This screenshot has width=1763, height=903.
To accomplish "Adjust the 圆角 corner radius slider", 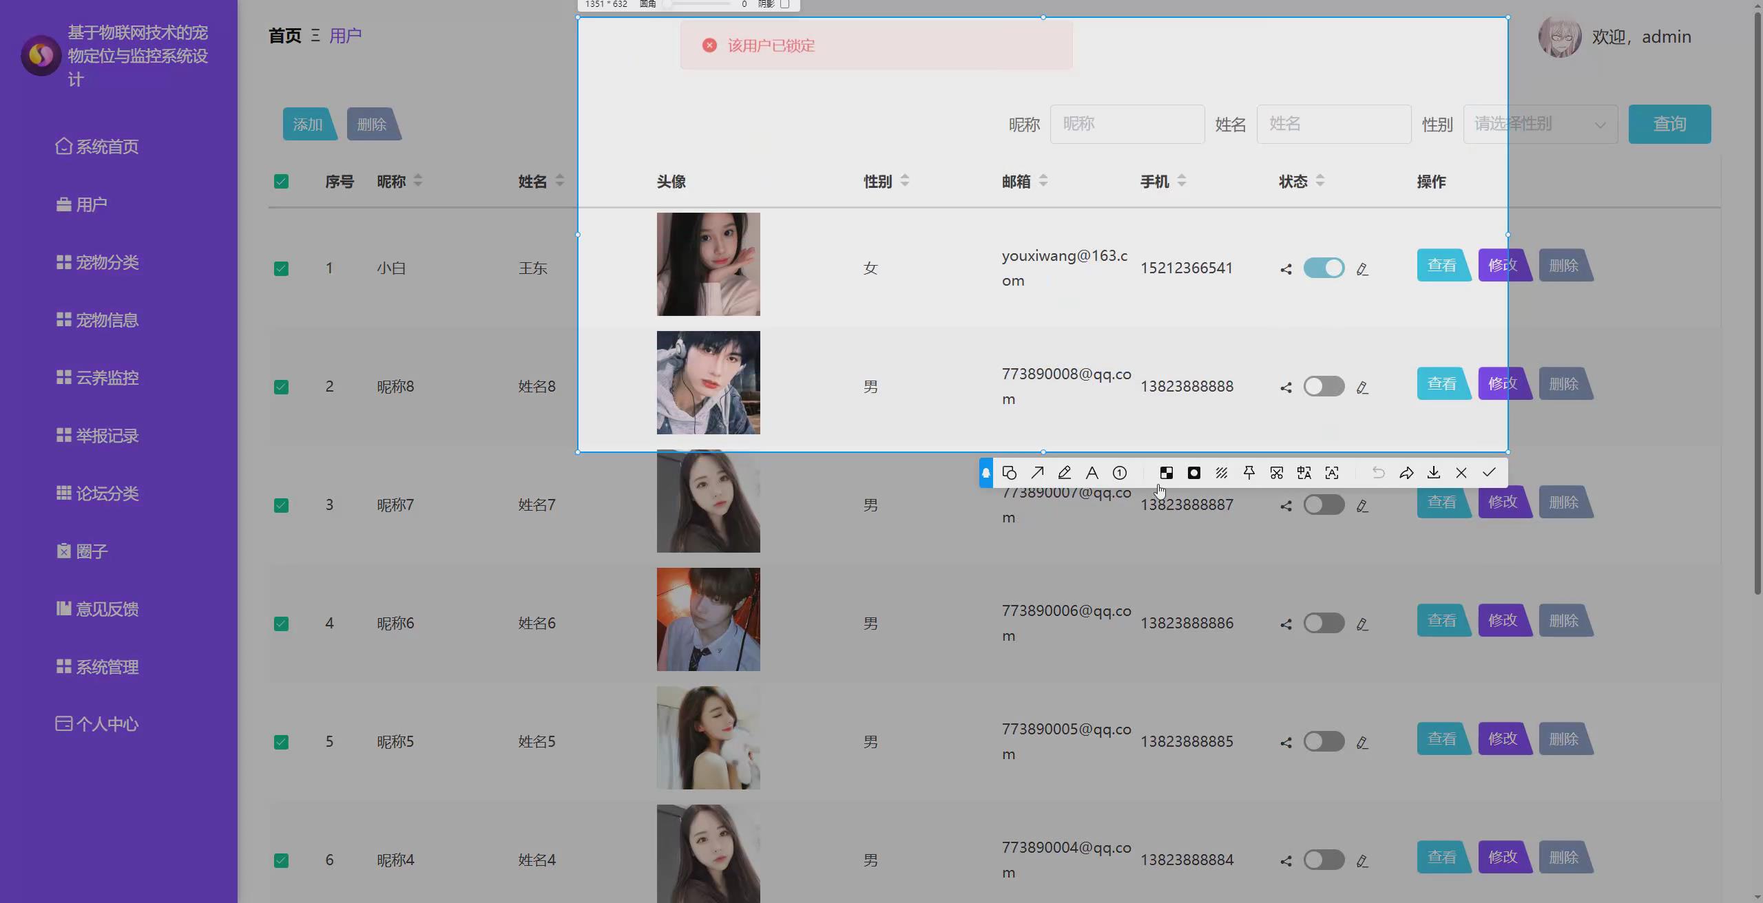I will [667, 4].
